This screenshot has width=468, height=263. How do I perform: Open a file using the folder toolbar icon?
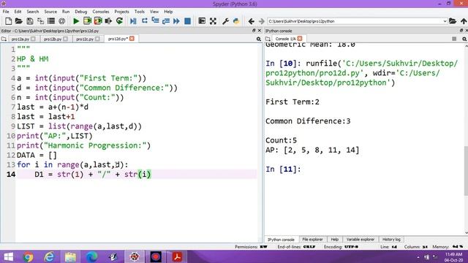(19, 21)
